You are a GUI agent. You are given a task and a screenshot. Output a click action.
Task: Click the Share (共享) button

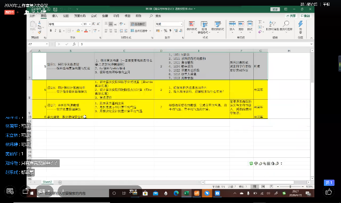pos(291,16)
